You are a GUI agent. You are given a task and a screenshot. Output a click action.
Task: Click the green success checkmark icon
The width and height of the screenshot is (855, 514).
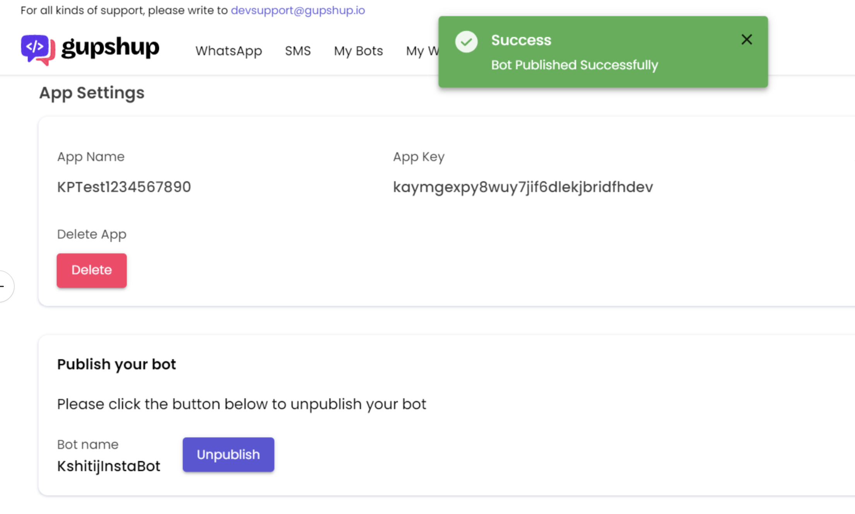466,41
